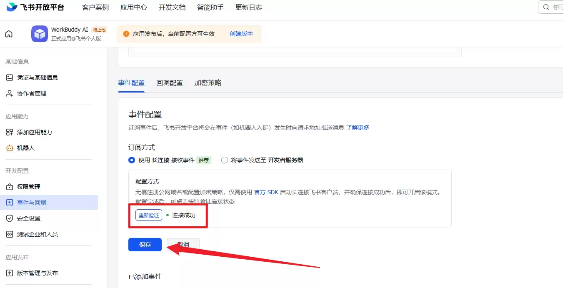Click into the top search field
Viewport: 563px width, 288px height.
[550, 7]
